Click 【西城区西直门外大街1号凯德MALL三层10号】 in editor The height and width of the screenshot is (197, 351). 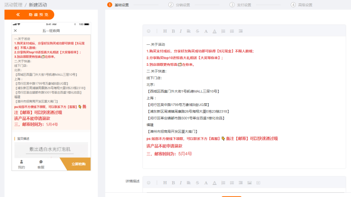click(x=183, y=91)
